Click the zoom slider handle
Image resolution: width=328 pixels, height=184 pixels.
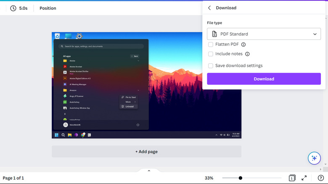pyautogui.click(x=241, y=178)
